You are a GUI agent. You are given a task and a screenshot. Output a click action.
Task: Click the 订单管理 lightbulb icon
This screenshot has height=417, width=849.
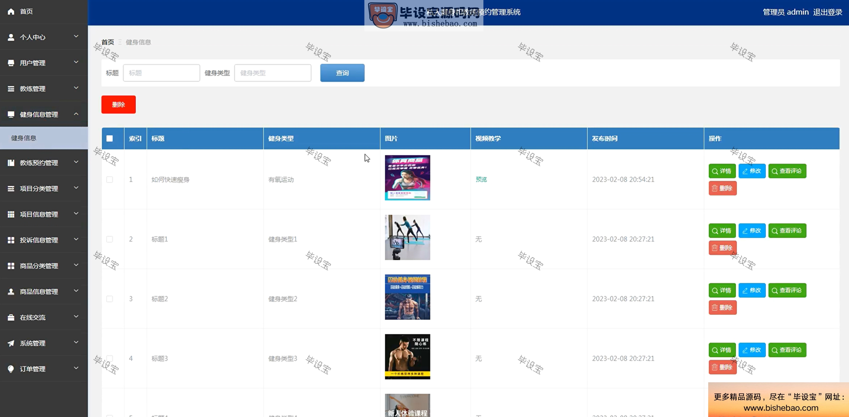point(11,369)
